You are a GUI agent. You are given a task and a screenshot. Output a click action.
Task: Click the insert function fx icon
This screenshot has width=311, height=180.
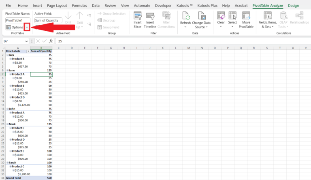coord(51,41)
